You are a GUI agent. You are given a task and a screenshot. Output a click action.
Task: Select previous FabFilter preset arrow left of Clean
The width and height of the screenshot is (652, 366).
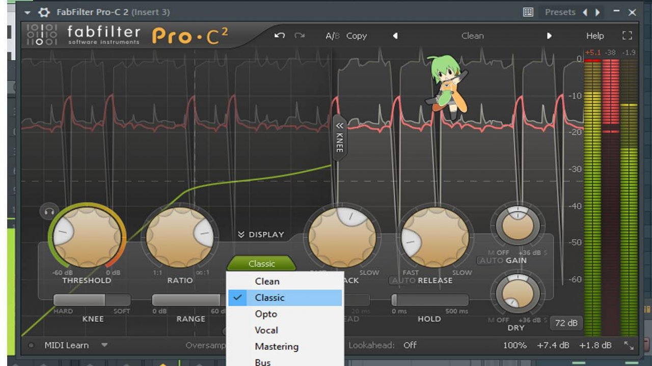point(395,36)
